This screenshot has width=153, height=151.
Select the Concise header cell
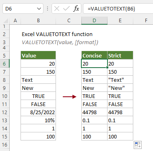pyautogui.click(x=94, y=55)
